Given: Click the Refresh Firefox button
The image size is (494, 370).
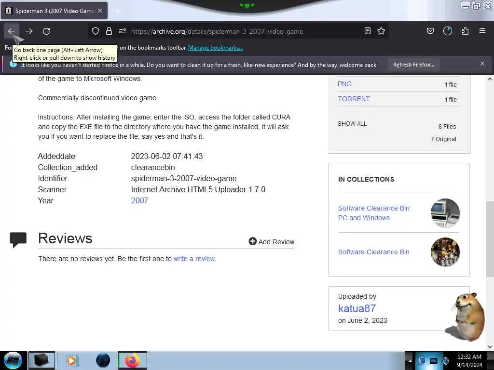Looking at the screenshot, I should pyautogui.click(x=413, y=65).
